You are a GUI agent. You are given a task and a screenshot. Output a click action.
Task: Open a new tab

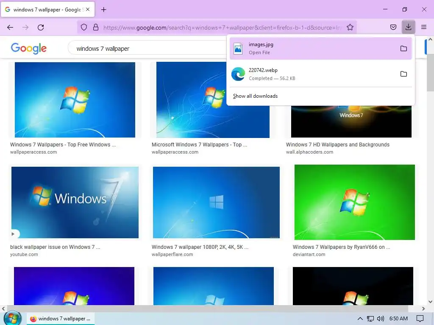pos(103,10)
